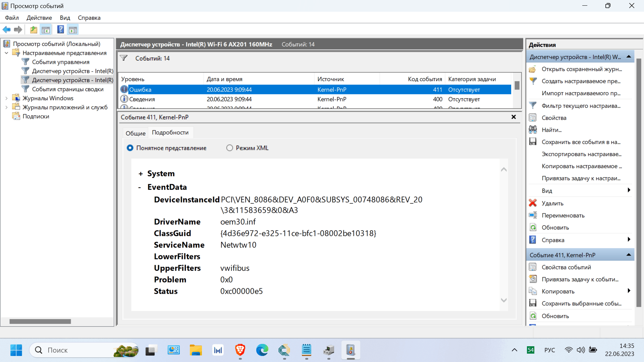The image size is (644, 362).
Task: Click the Копировать icon in event actions
Action: tap(533, 291)
